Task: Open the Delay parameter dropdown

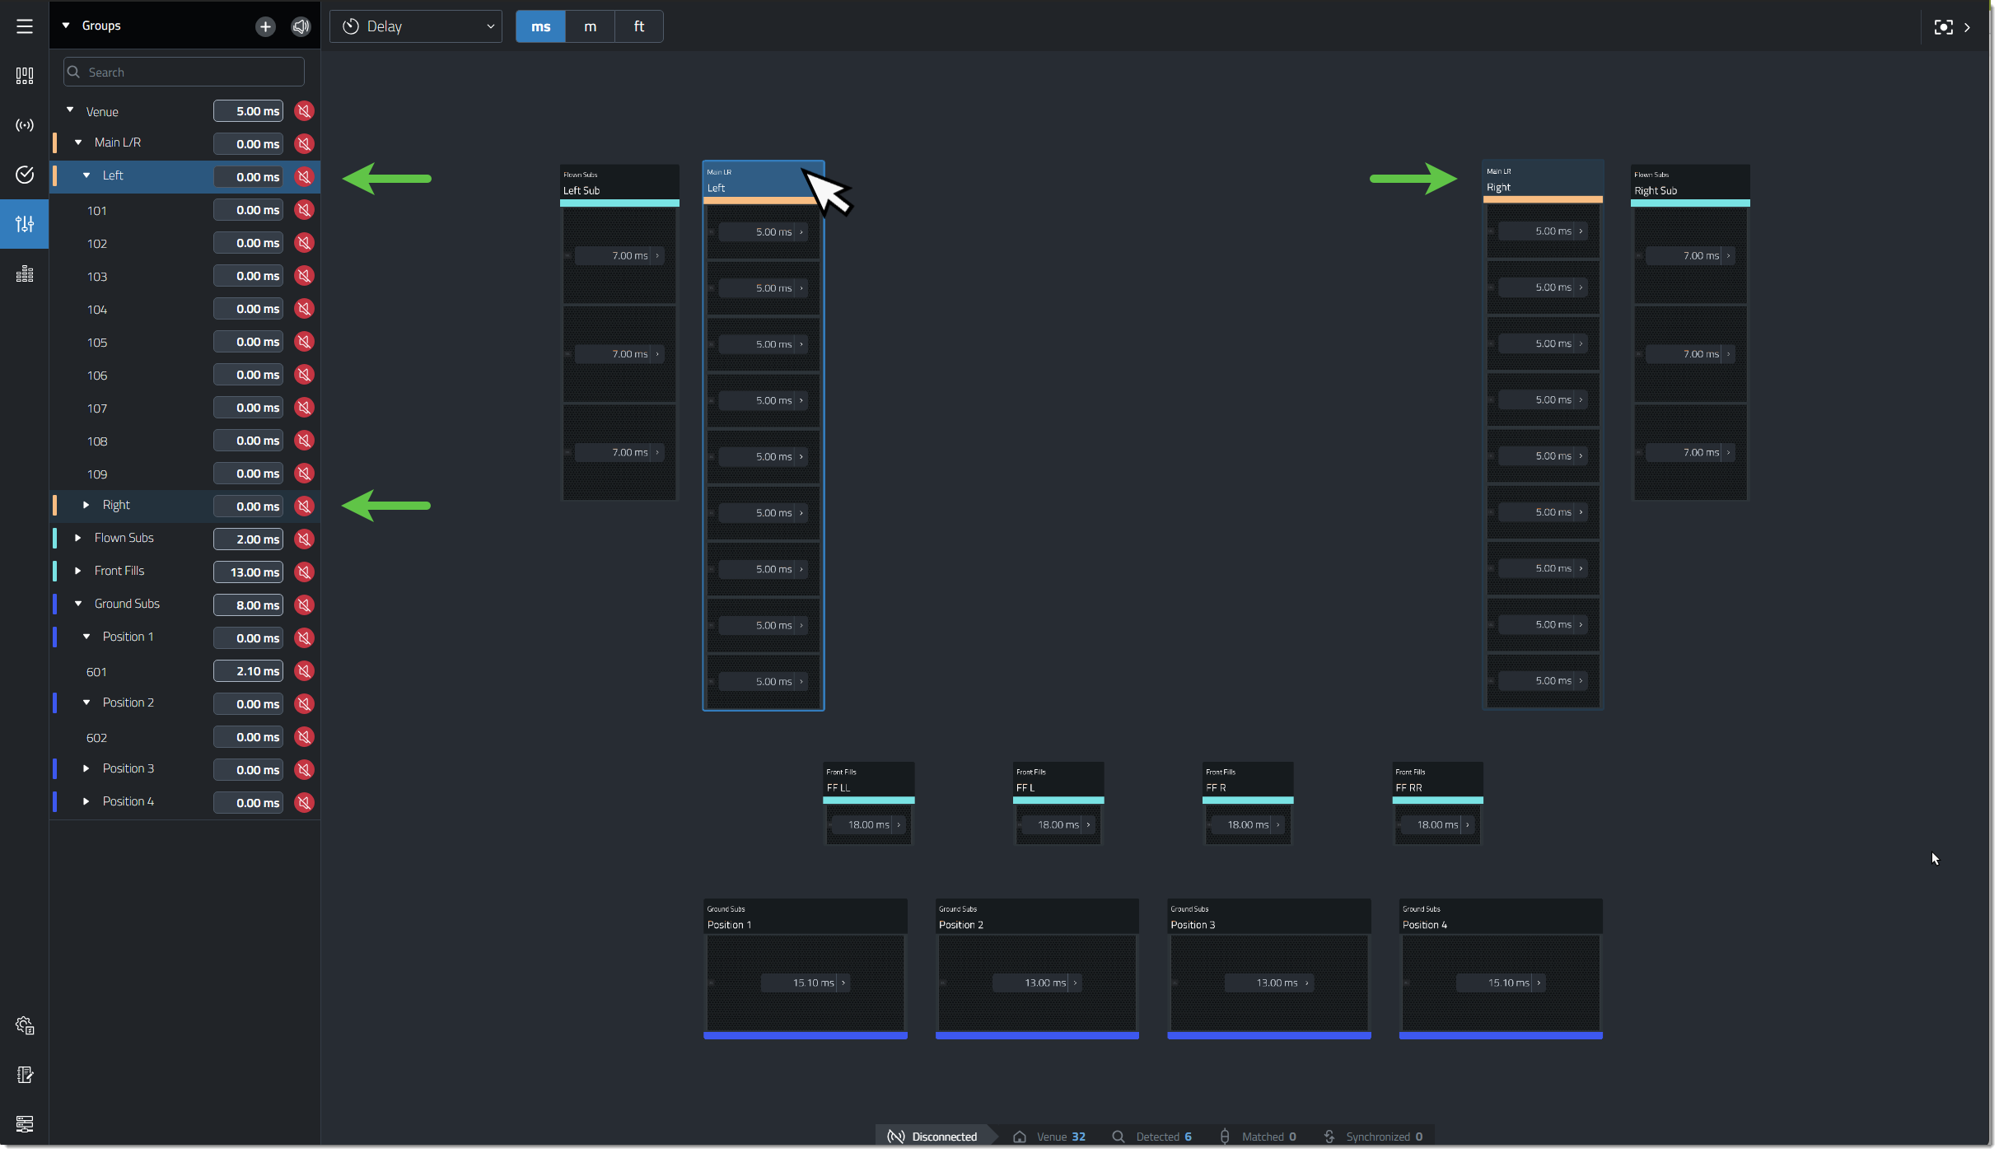Action: (416, 26)
